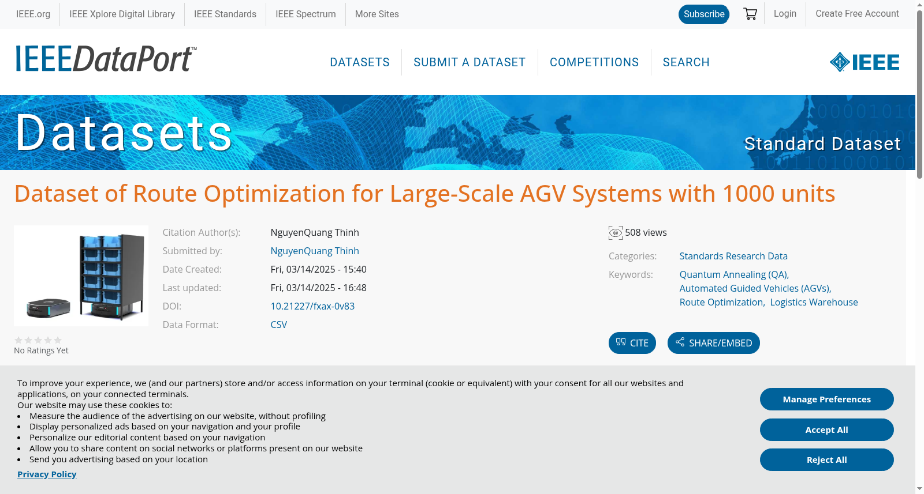Image resolution: width=924 pixels, height=494 pixels.
Task: Click the IEEE DataPort logo
Action: 106,59
